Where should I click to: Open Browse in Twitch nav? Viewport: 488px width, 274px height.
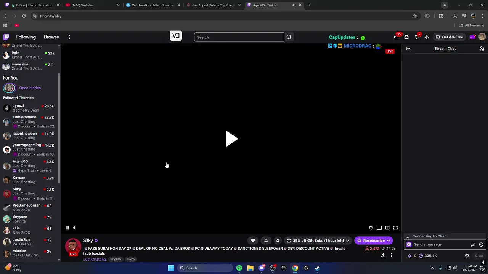[51, 37]
